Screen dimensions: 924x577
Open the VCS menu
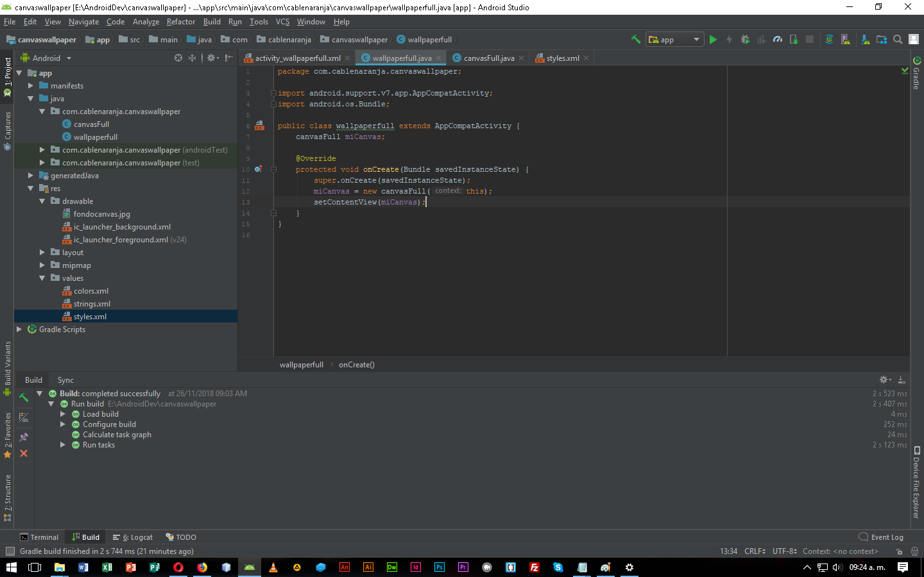[283, 22]
